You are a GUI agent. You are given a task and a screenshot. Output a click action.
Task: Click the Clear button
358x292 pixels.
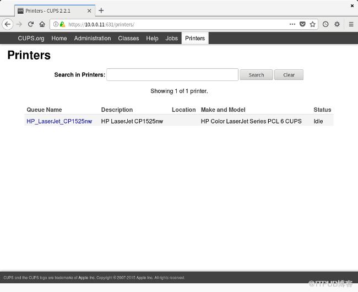pyautogui.click(x=289, y=75)
